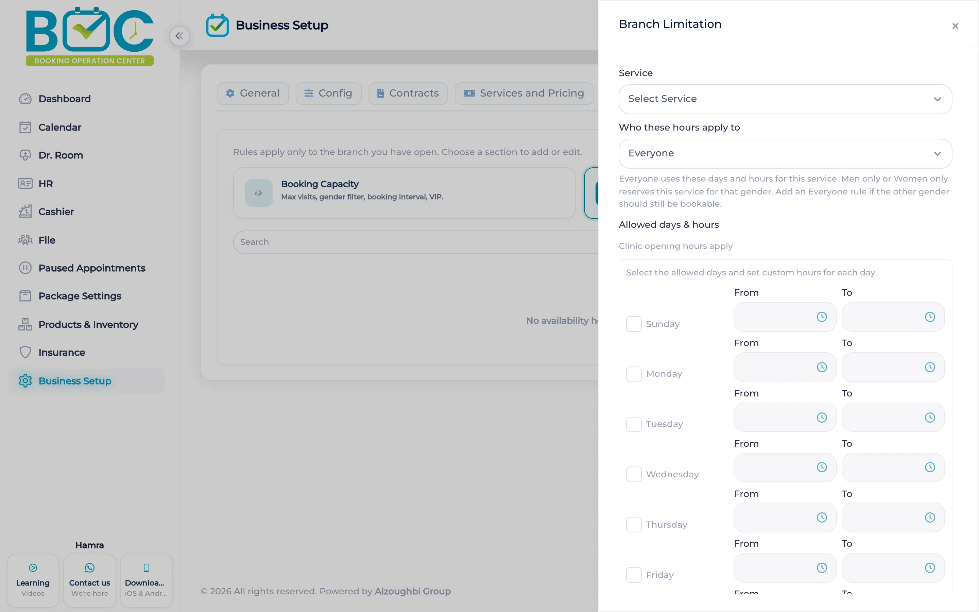Screen dimensions: 979x612
Task: Open the Tuesday To clock picker
Action: [x=930, y=417]
